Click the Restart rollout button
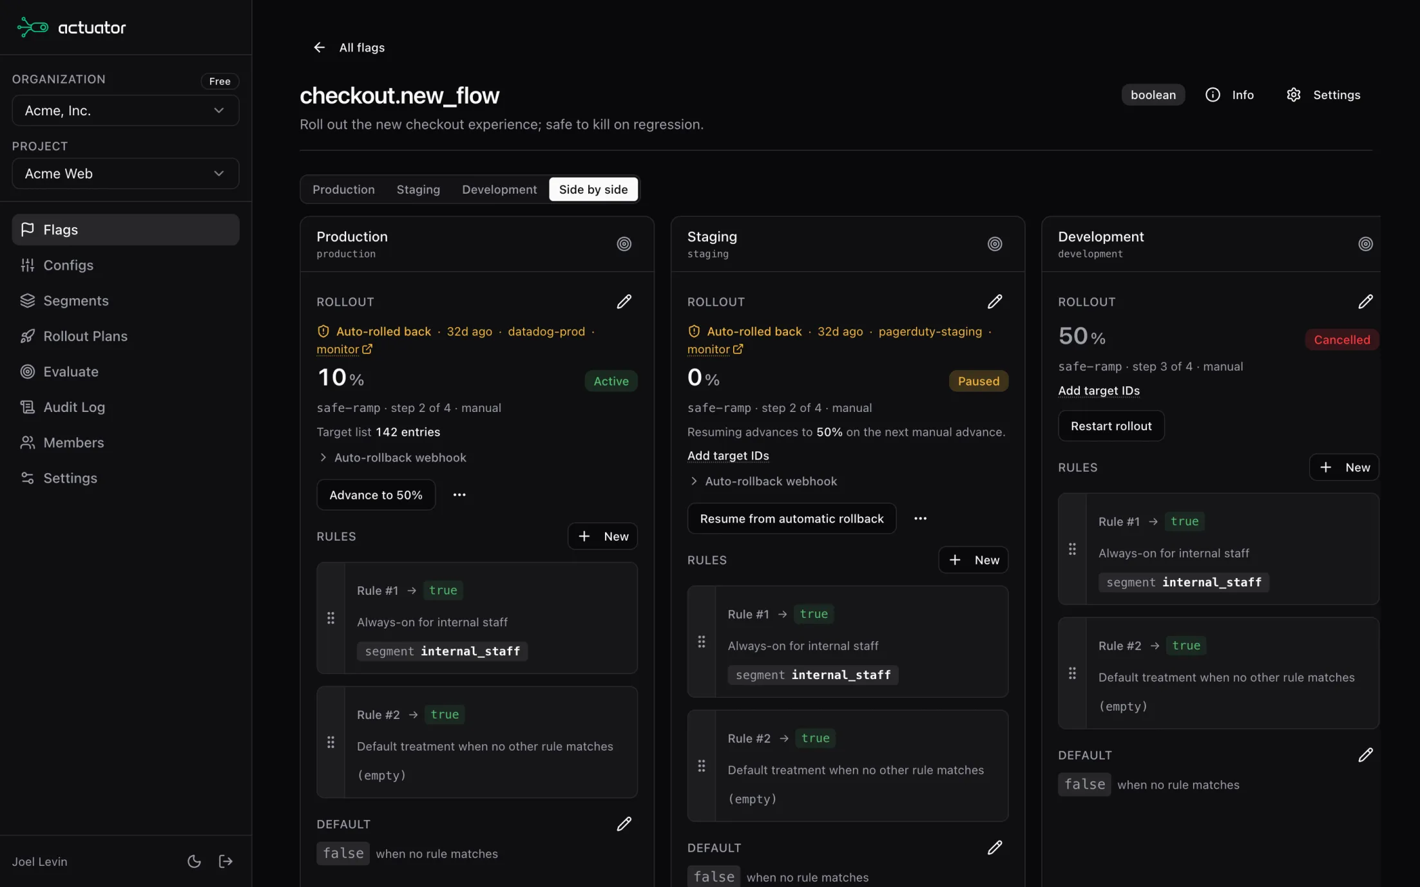Image resolution: width=1420 pixels, height=887 pixels. (x=1111, y=425)
